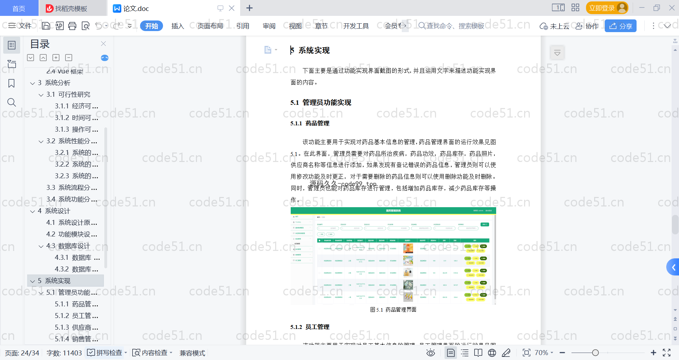Click the collapse ribbon chevron at top right
The width and height of the screenshot is (679, 360).
[667, 26]
